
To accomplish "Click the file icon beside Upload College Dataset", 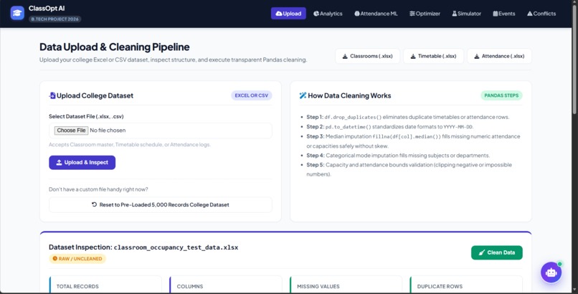I will coord(52,95).
